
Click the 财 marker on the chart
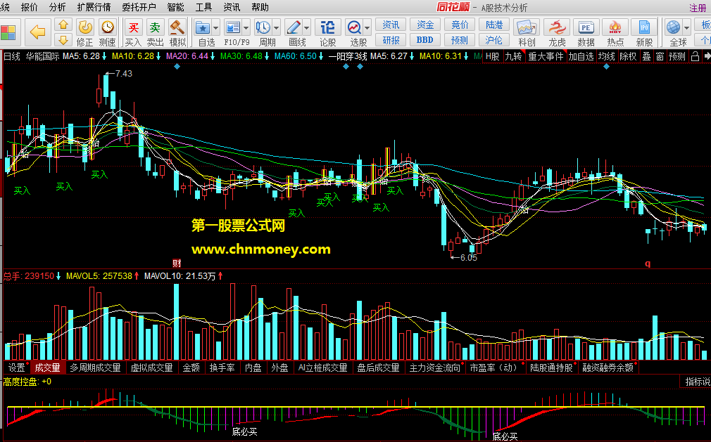177,264
